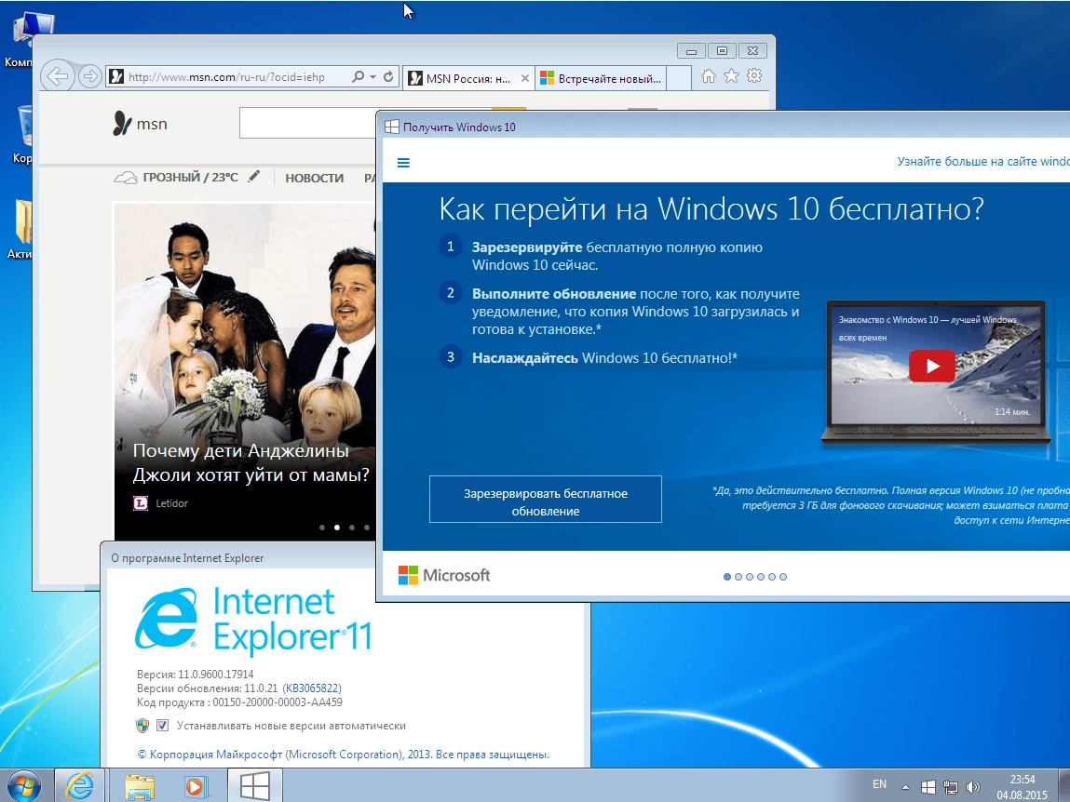Refresh the msn page in Internet Explorer
The image size is (1070, 802).
[x=388, y=77]
